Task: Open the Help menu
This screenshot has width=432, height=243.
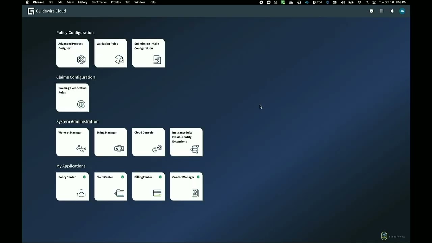Action: pyautogui.click(x=152, y=2)
